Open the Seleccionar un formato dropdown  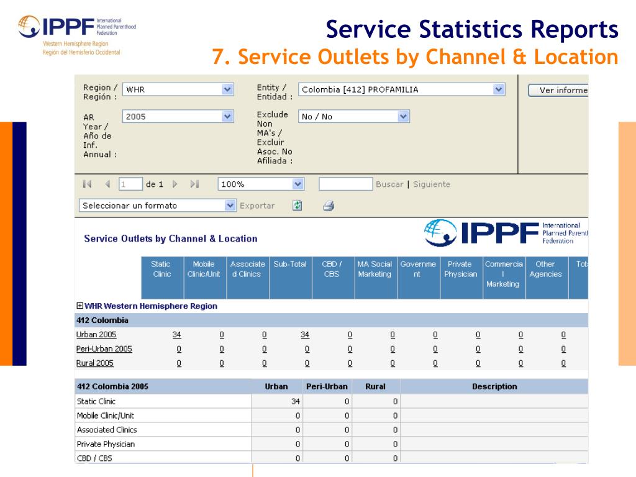coord(157,205)
